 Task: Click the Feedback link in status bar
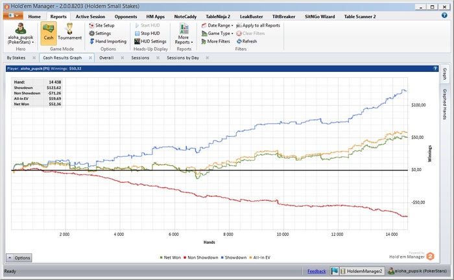coord(317,271)
